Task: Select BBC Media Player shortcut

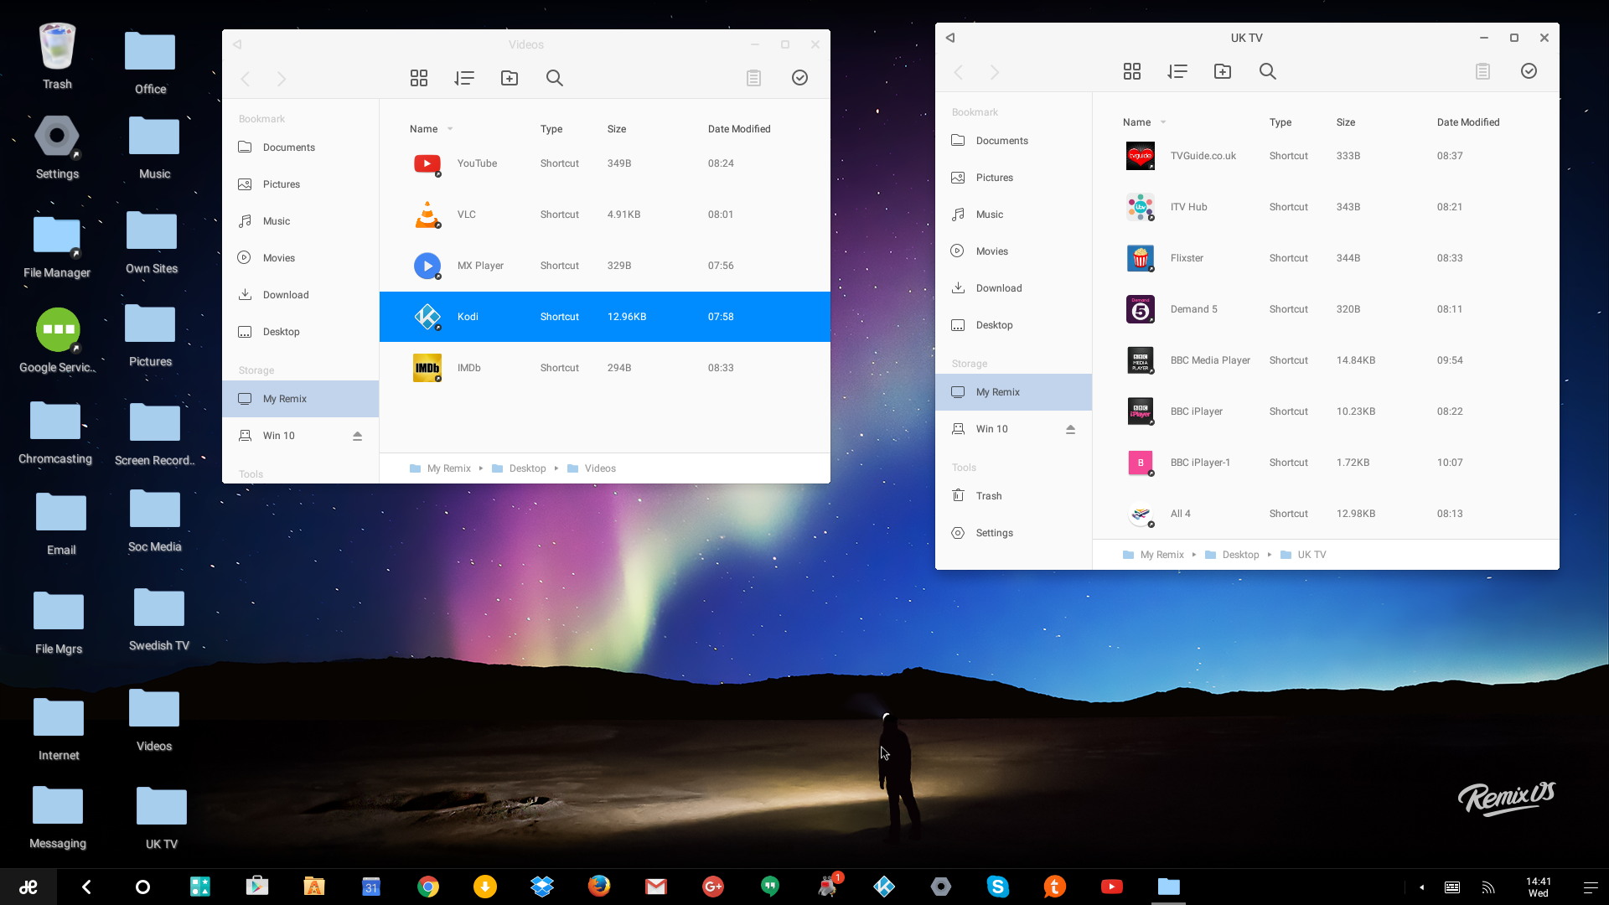Action: [x=1326, y=360]
